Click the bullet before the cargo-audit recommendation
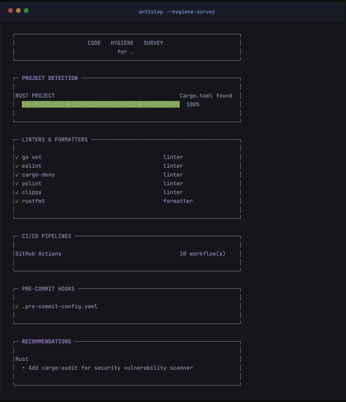Image resolution: width=346 pixels, height=402 pixels. (23, 368)
